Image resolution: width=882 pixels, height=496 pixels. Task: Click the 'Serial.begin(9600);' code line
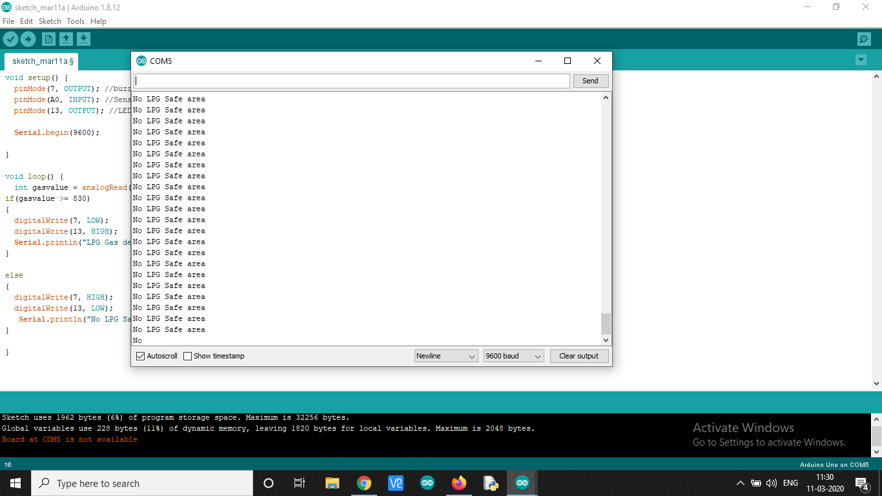coord(57,132)
